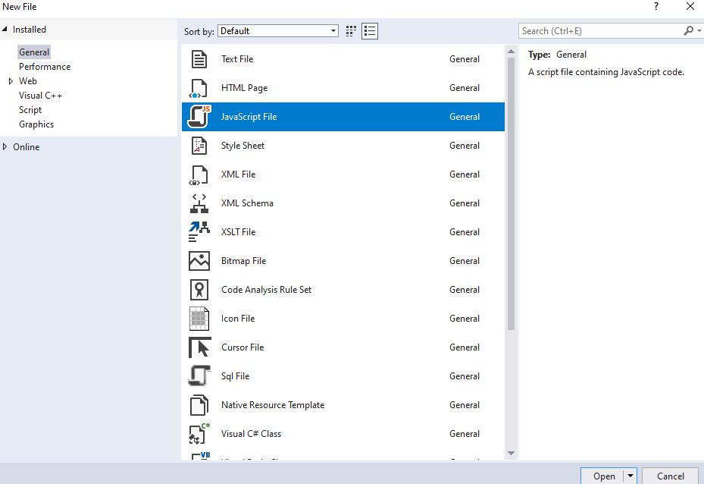Switch to medium icons list view

tap(370, 31)
